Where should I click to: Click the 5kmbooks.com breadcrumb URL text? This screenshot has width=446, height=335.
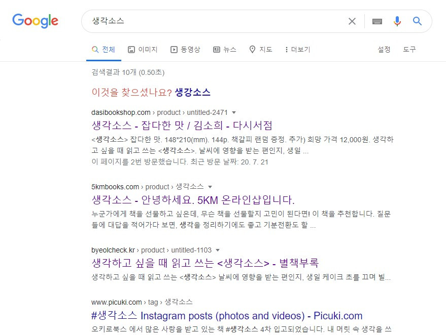[x=147, y=187]
